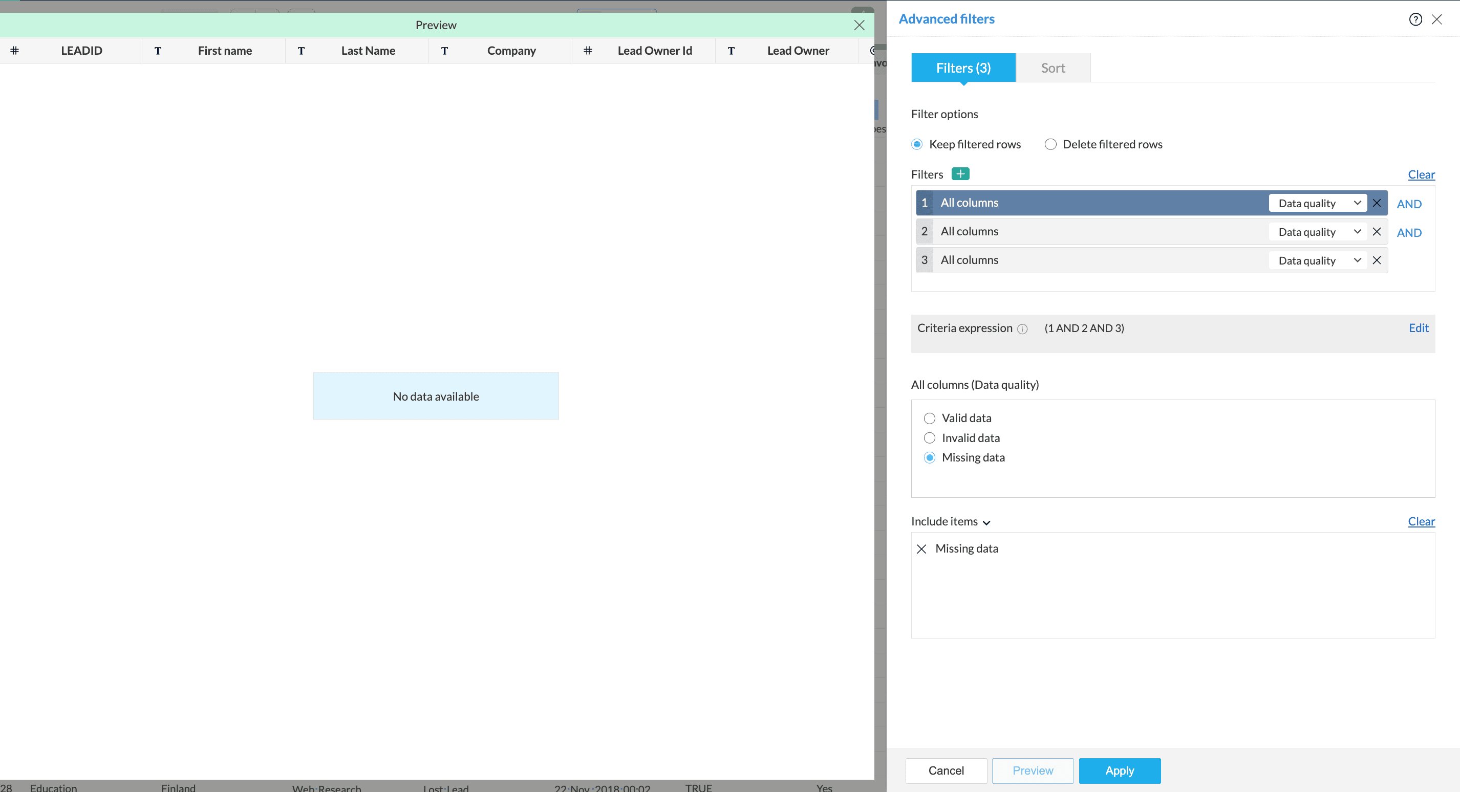Click the Apply button
1460x792 pixels.
pos(1120,771)
